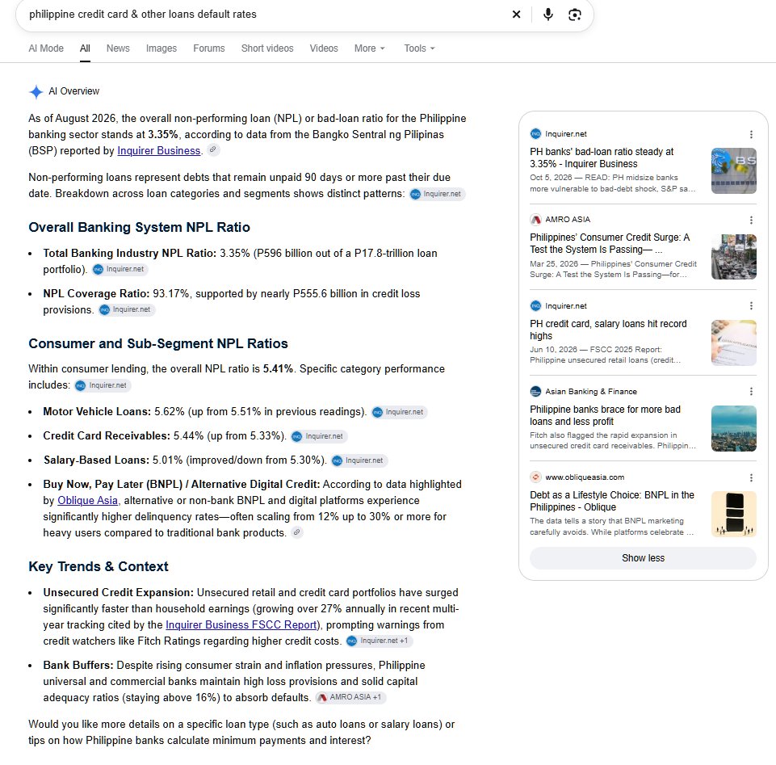Click Inquirer.net favicon on first source card
Screen dimensions: 776x765
point(535,133)
